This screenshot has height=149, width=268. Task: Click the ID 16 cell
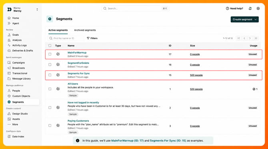coord(170,65)
